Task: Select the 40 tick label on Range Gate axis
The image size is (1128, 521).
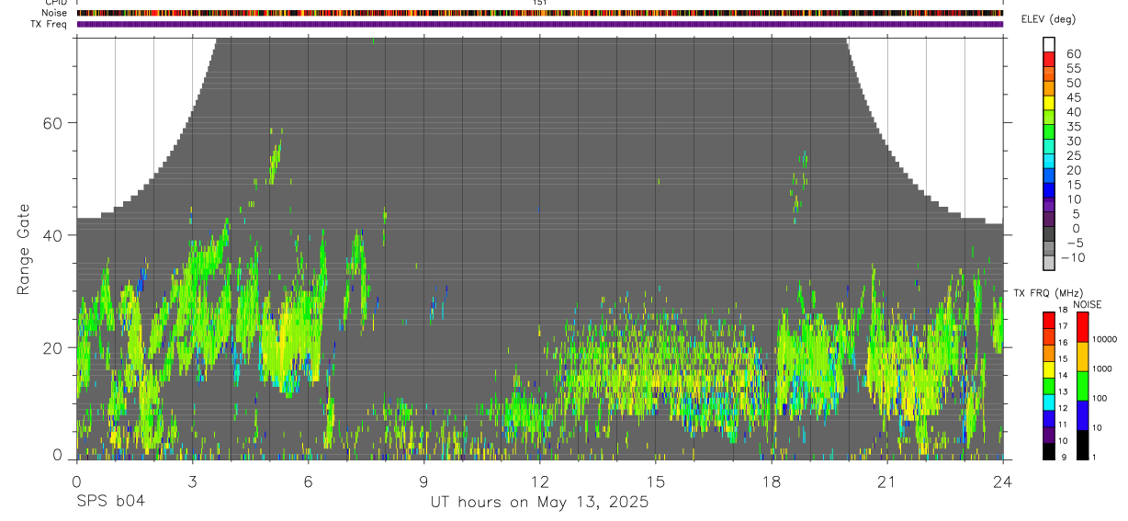Action: (53, 235)
